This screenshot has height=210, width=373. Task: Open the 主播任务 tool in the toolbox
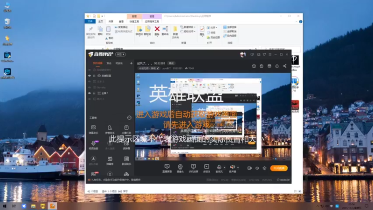coord(126,130)
